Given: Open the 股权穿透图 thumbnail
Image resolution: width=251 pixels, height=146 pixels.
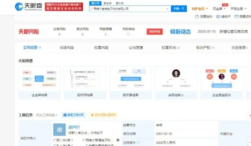Looking at the screenshot, I should [x=131, y=83].
